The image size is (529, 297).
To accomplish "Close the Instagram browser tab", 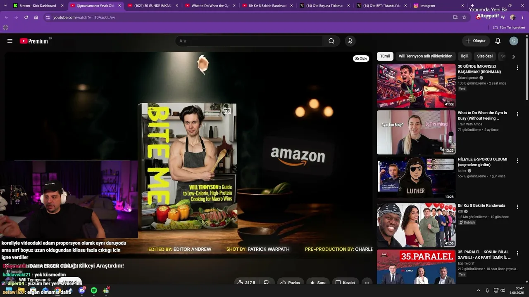I will click(462, 6).
